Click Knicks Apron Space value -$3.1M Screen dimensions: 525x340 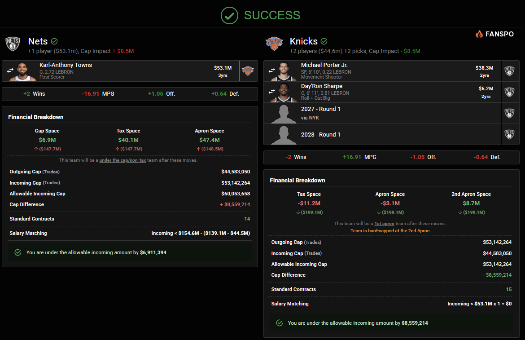tap(390, 203)
